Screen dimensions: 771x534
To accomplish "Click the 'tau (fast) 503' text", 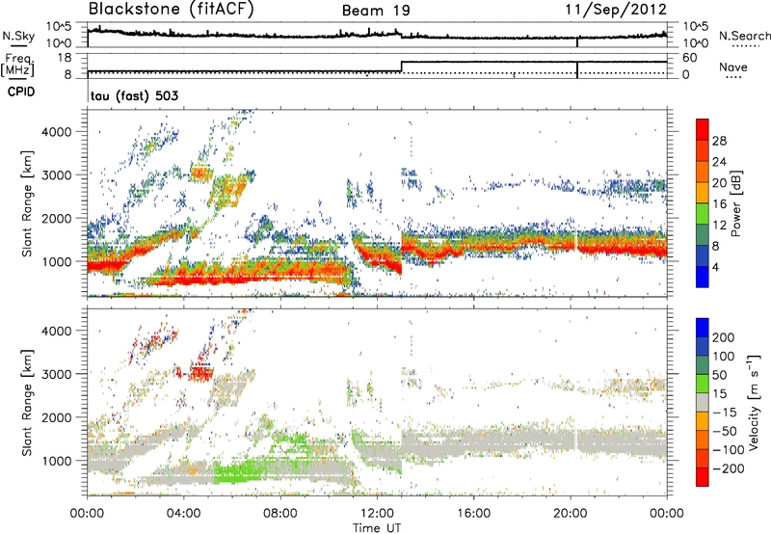I will 134,95.
